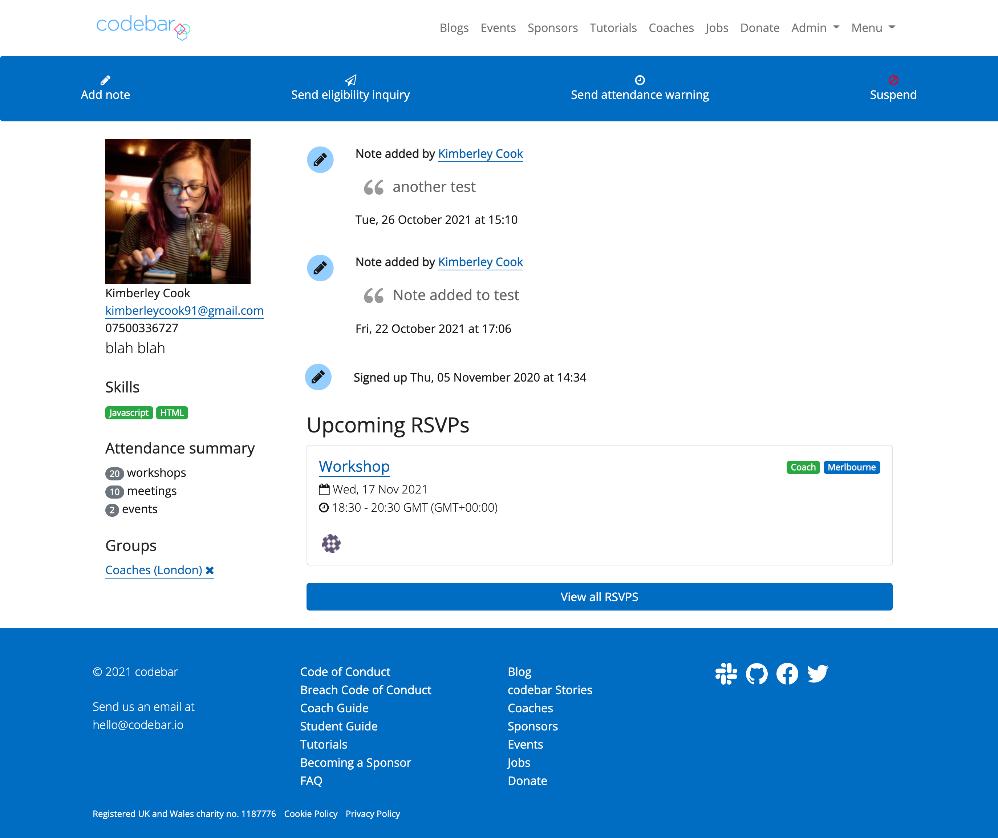The height and width of the screenshot is (838, 998).
Task: Open the GitHub icon link
Action: [756, 673]
